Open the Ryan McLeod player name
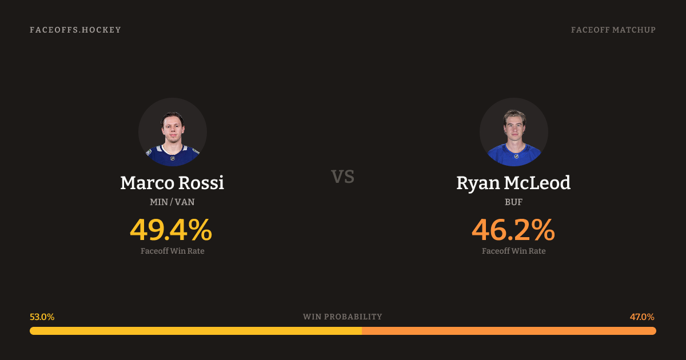The height and width of the screenshot is (360, 686). click(x=513, y=183)
